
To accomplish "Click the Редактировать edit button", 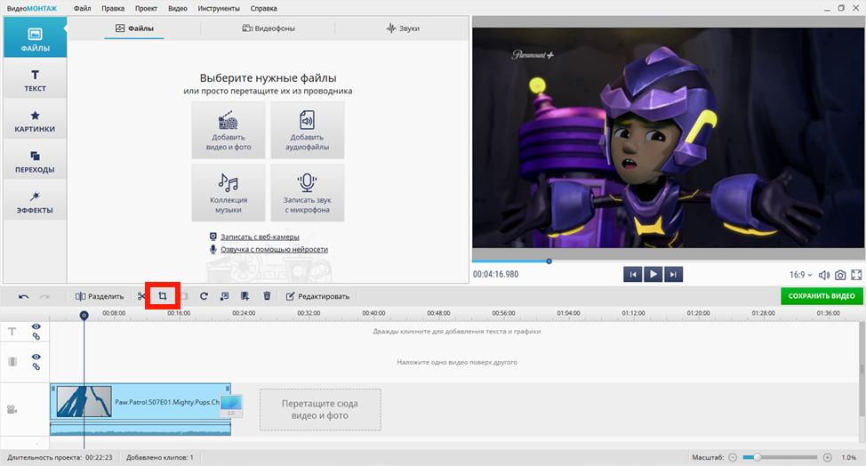I will (x=317, y=296).
